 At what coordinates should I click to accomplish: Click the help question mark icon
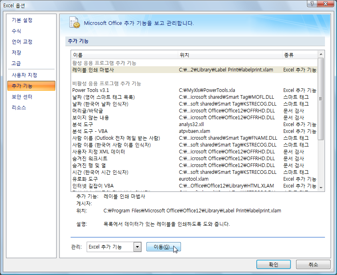[312, 4]
